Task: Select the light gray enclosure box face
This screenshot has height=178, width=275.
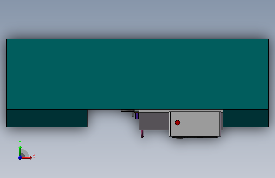Action: click(195, 124)
